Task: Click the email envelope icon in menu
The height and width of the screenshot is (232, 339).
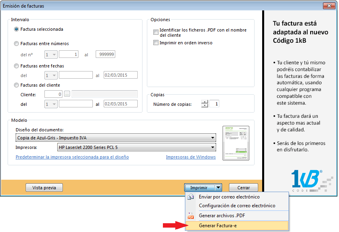Action: (x=191, y=197)
